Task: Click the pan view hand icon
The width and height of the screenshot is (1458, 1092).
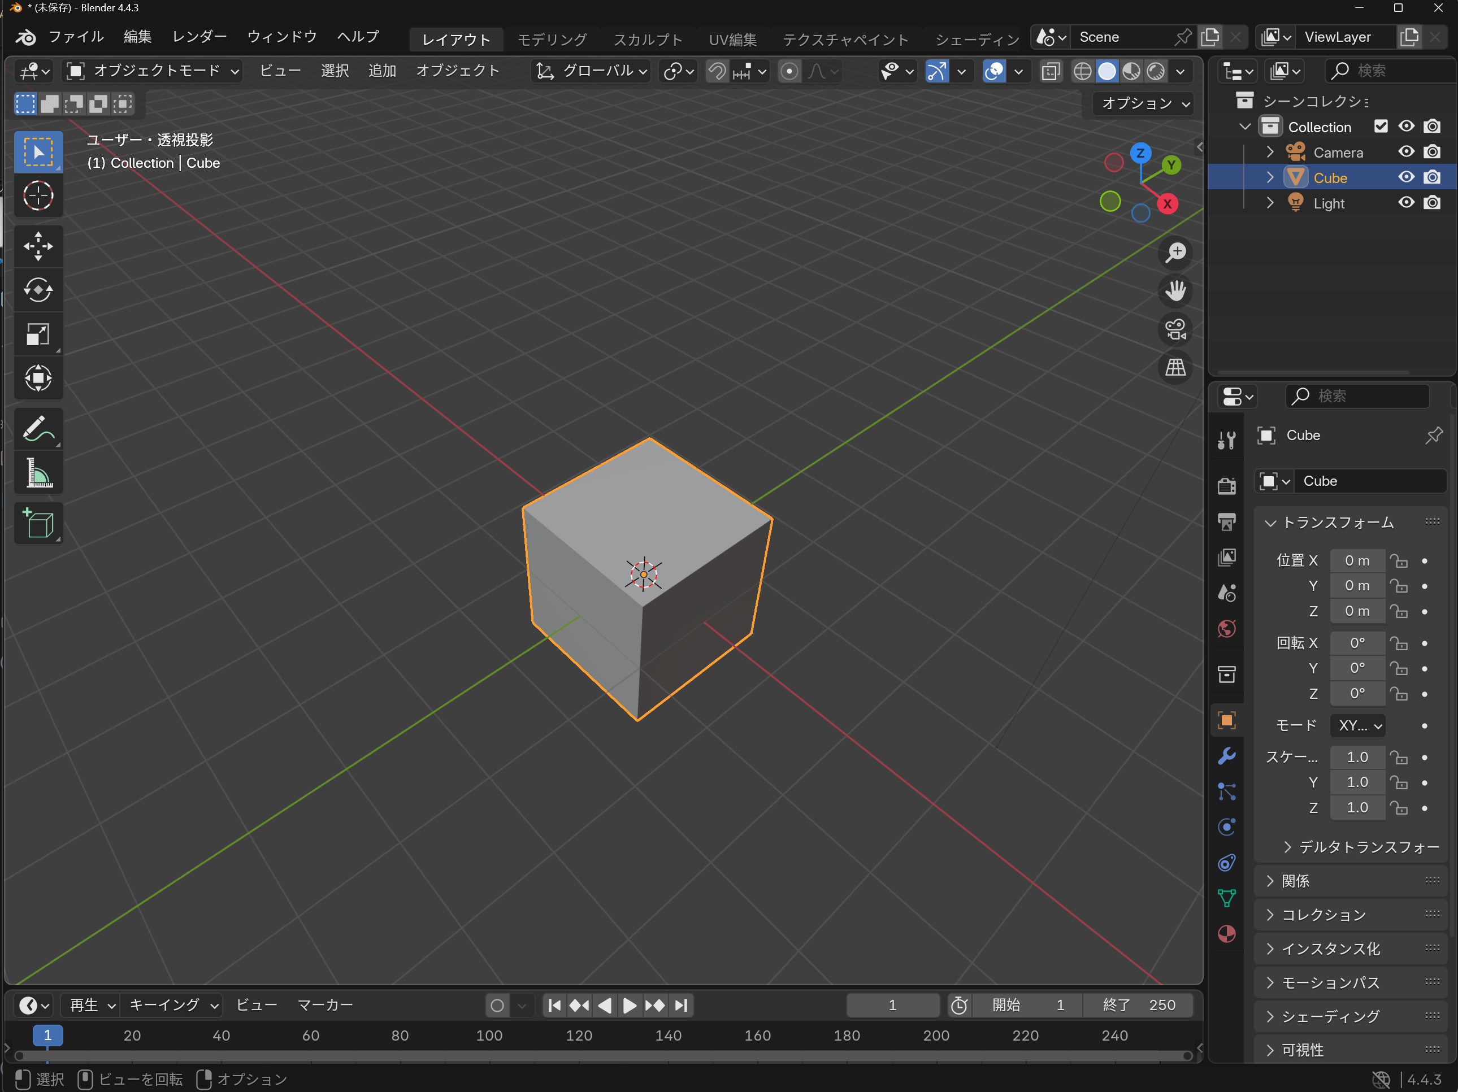Action: tap(1175, 290)
